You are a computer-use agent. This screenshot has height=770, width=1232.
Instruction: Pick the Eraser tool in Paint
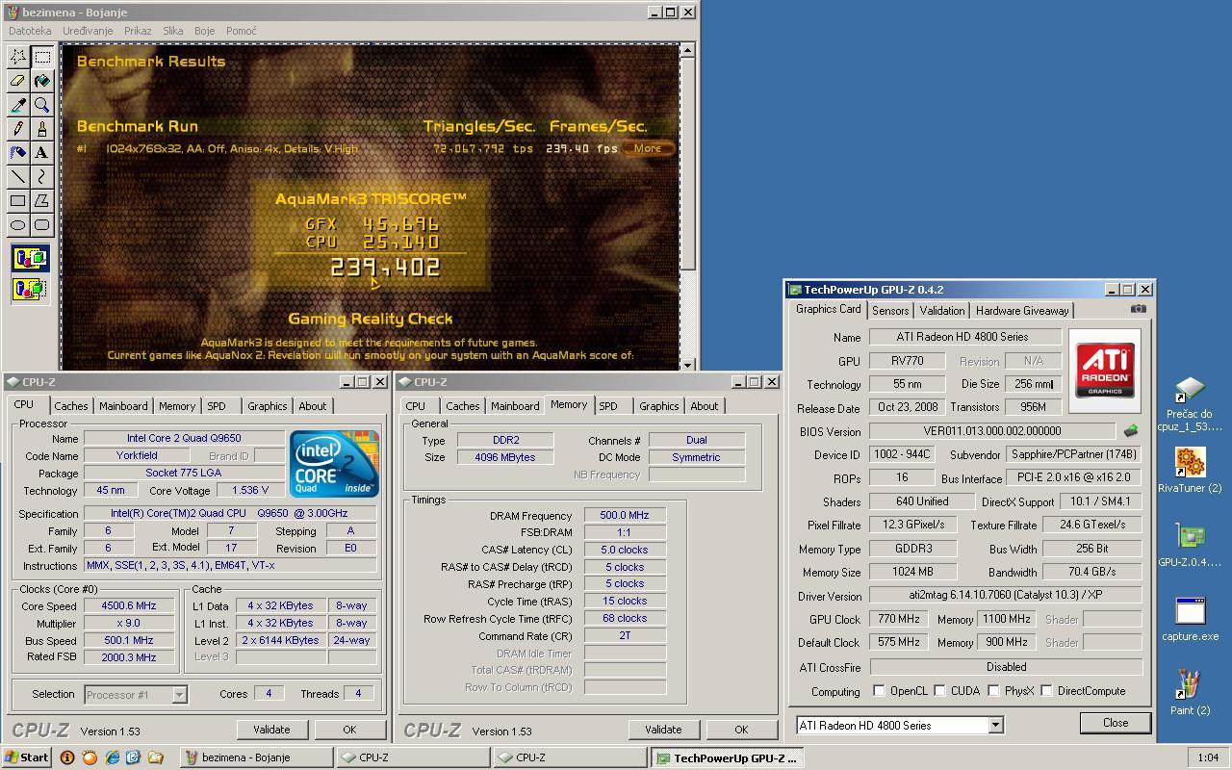(17, 81)
